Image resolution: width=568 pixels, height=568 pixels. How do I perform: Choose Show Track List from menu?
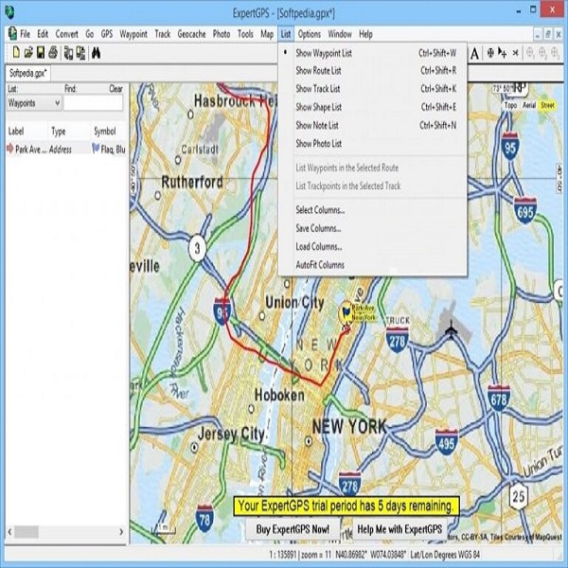(x=372, y=89)
